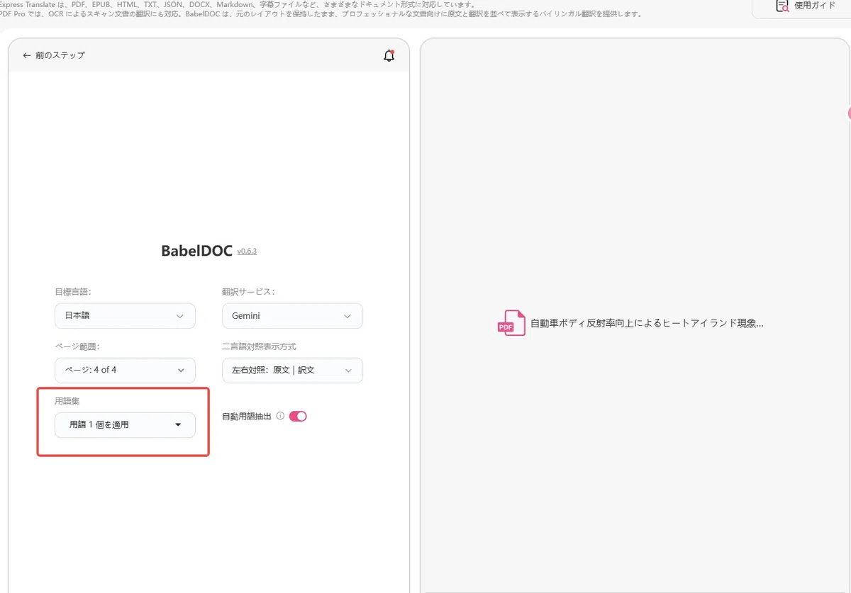Open the 翻訳サービス dropdown showing Gemini
This screenshot has height=593, width=851.
[292, 316]
